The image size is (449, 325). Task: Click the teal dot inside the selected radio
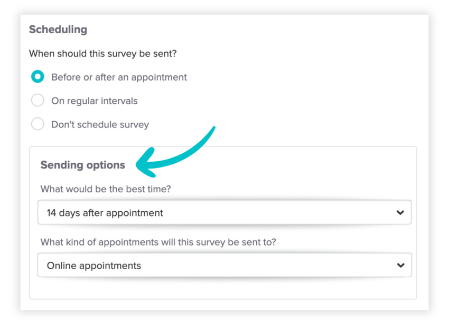click(x=38, y=77)
